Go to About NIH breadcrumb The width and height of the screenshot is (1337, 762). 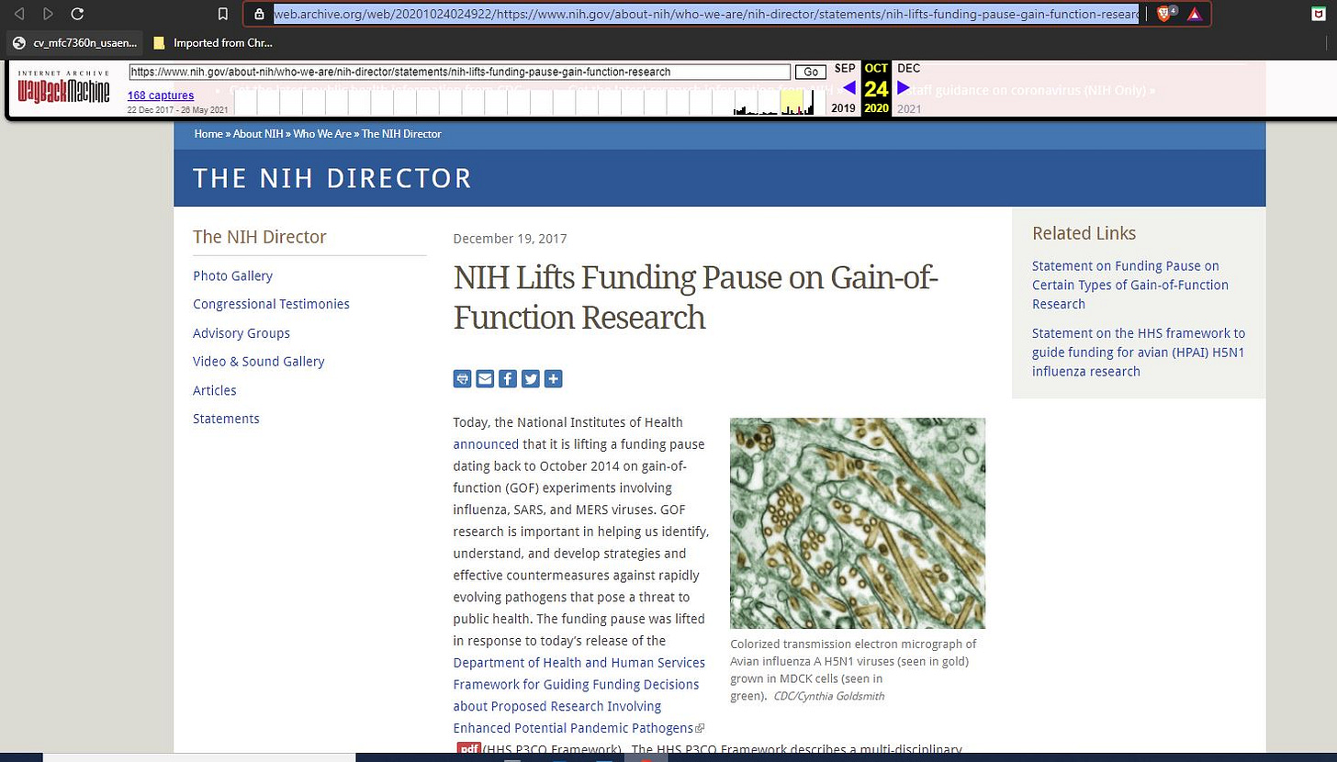(258, 134)
